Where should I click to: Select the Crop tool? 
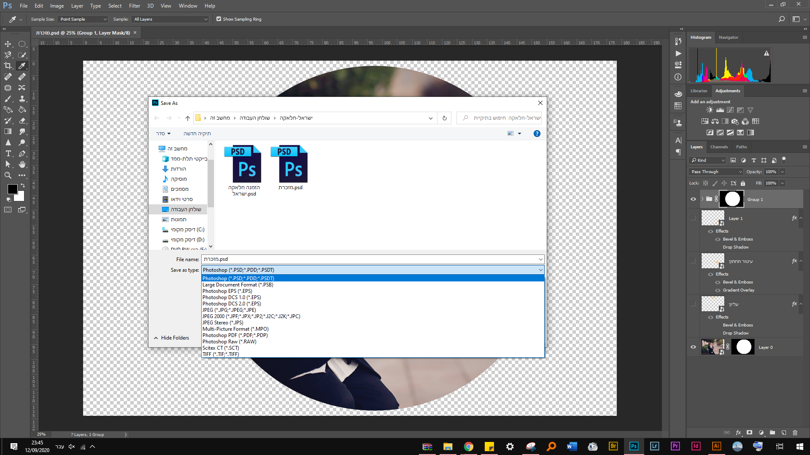coord(8,66)
